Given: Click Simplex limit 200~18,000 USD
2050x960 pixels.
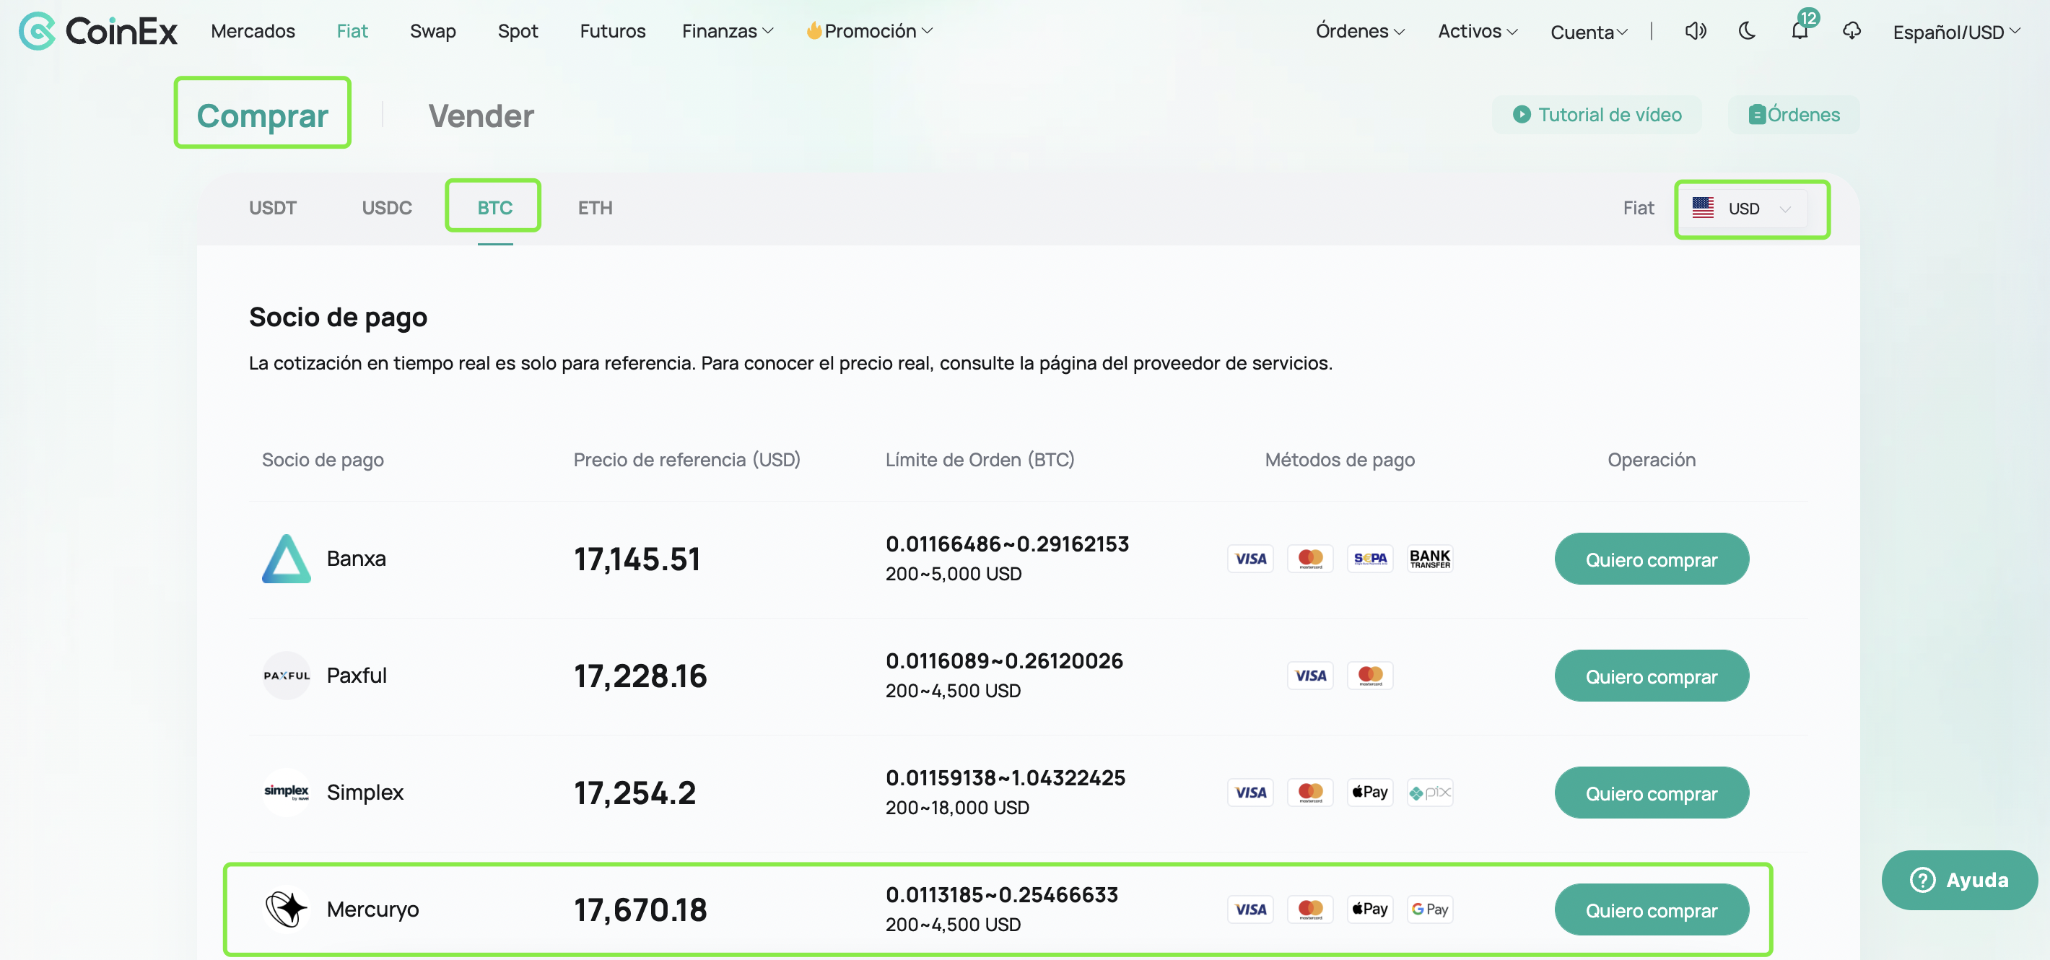Looking at the screenshot, I should (957, 807).
